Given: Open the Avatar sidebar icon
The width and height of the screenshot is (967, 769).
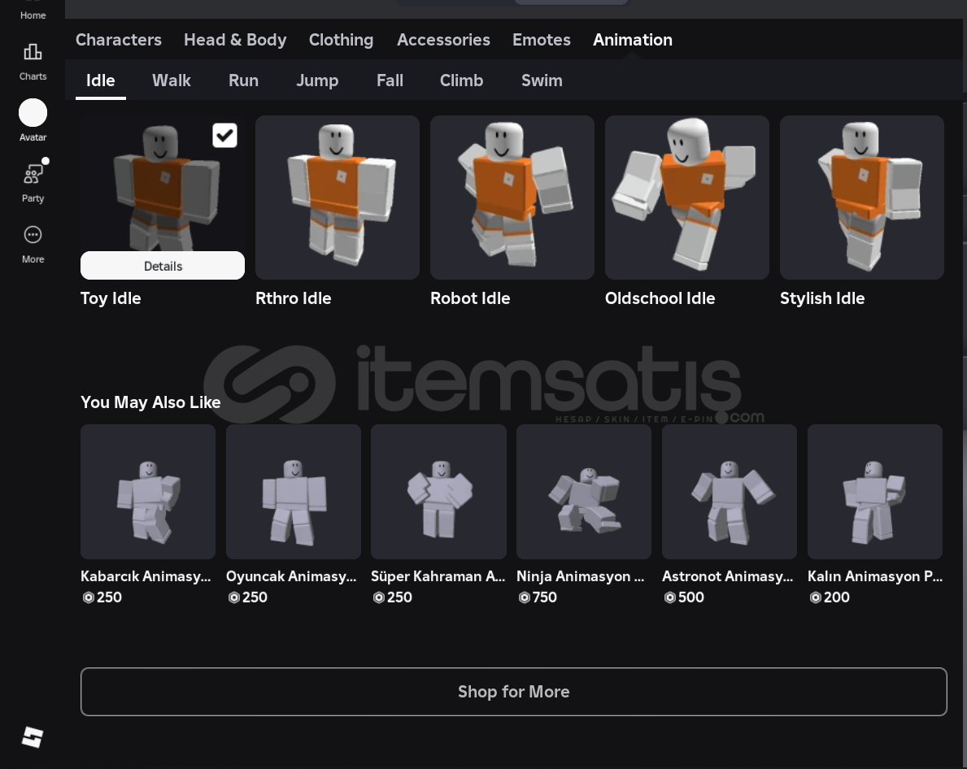Looking at the screenshot, I should 33,121.
